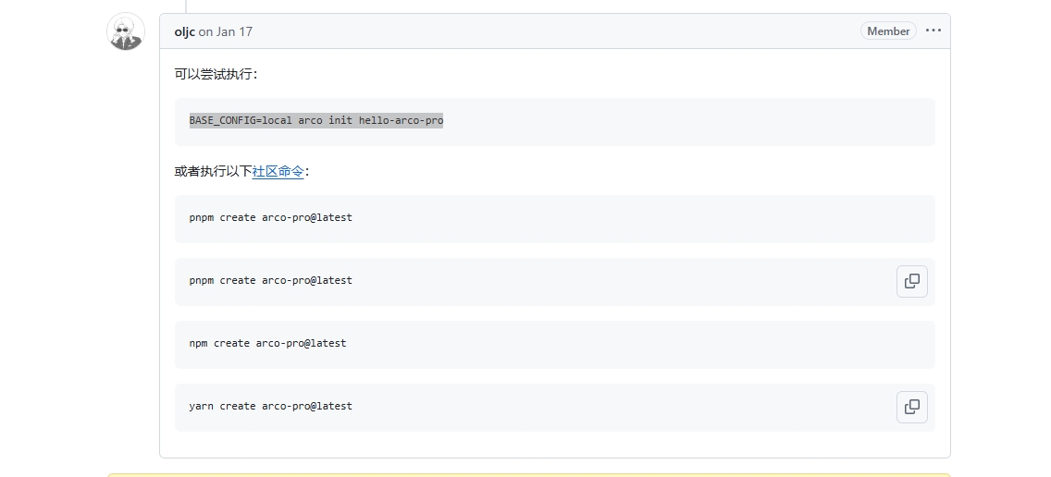Viewport: 1051px width, 477px height.
Task: Open the oljc username profile link
Action: pos(184,31)
